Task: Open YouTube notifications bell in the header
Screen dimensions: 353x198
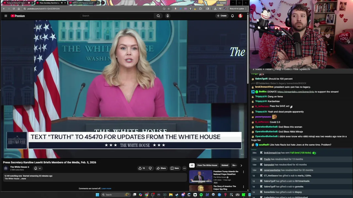Action: [x=232, y=16]
